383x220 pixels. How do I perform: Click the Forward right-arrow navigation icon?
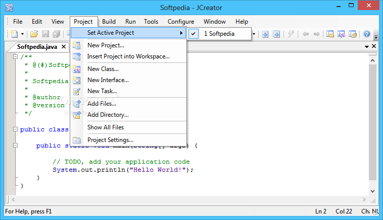(317, 34)
